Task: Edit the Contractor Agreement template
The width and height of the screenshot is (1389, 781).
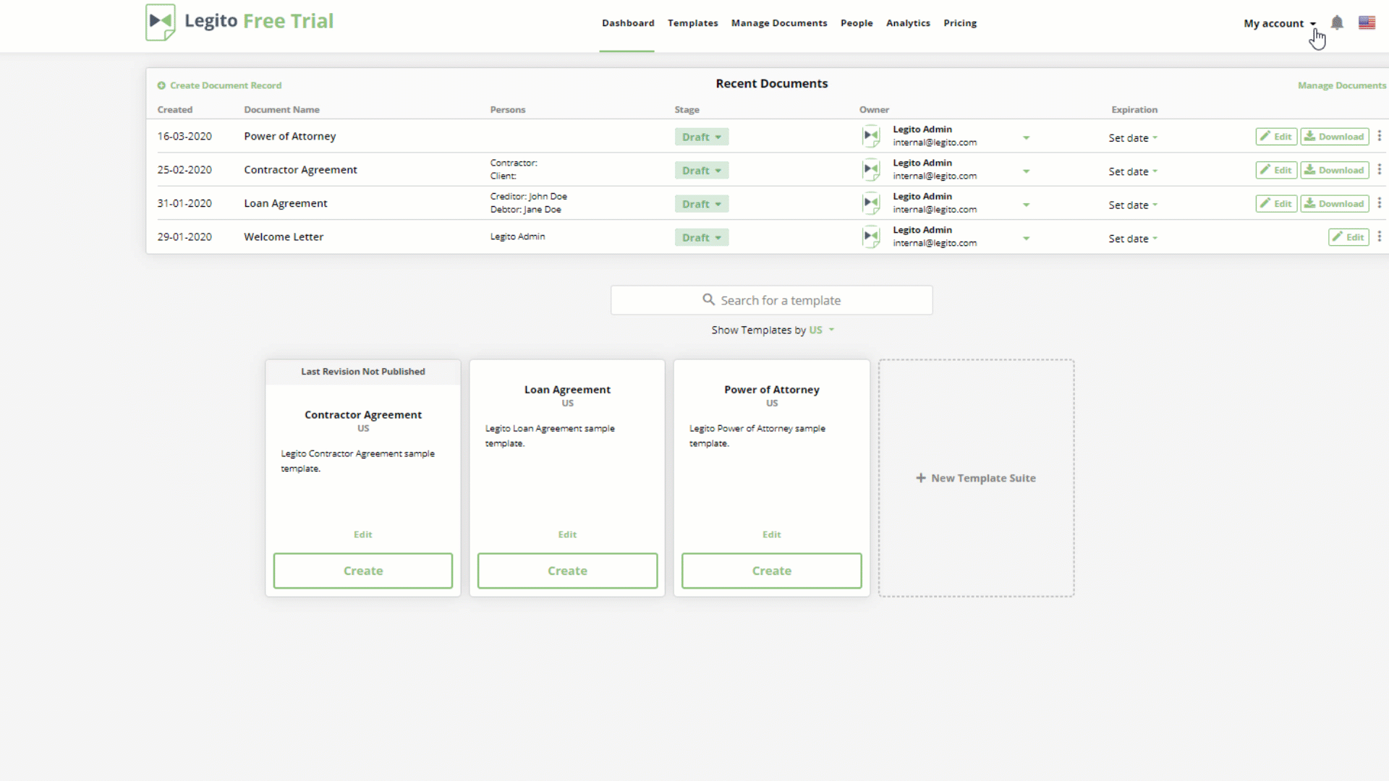Action: tap(363, 534)
